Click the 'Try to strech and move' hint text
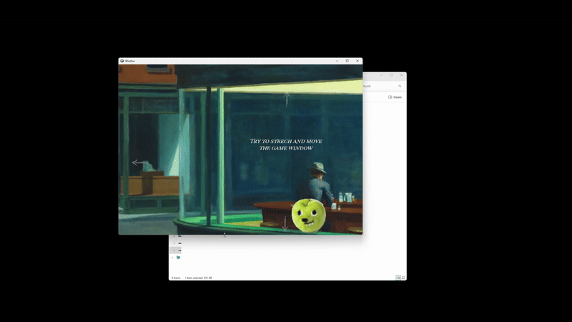The height and width of the screenshot is (322, 572). tap(286, 145)
